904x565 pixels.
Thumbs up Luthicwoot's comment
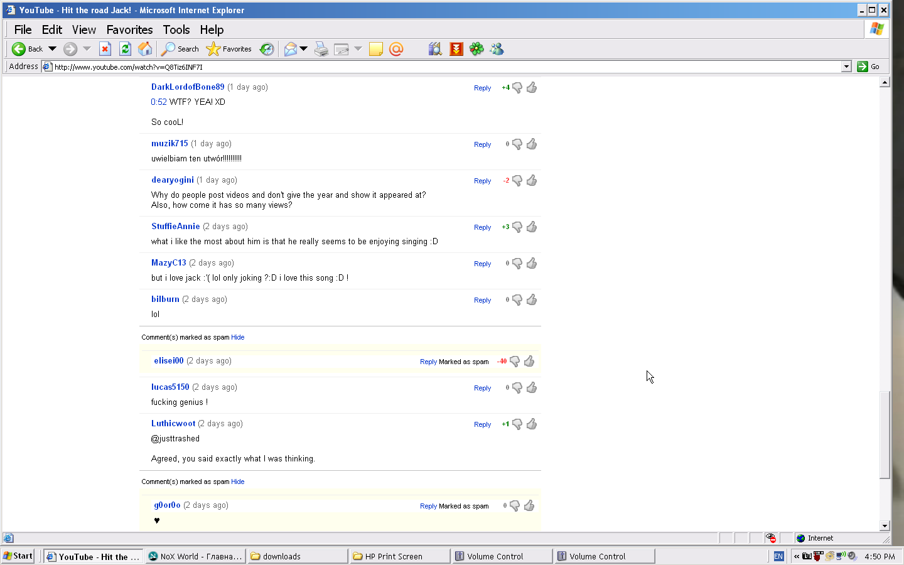(x=532, y=424)
